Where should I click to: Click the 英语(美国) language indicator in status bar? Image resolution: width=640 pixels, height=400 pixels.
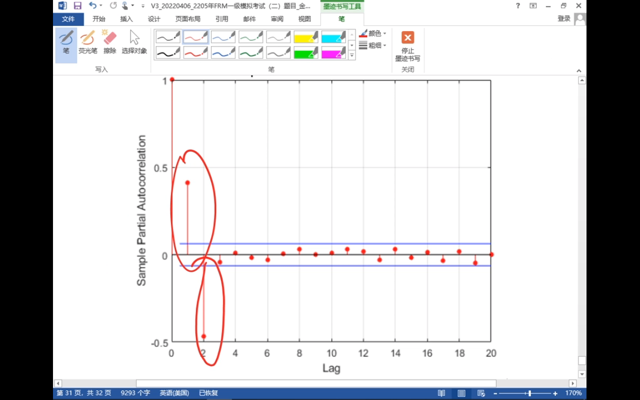[174, 393]
